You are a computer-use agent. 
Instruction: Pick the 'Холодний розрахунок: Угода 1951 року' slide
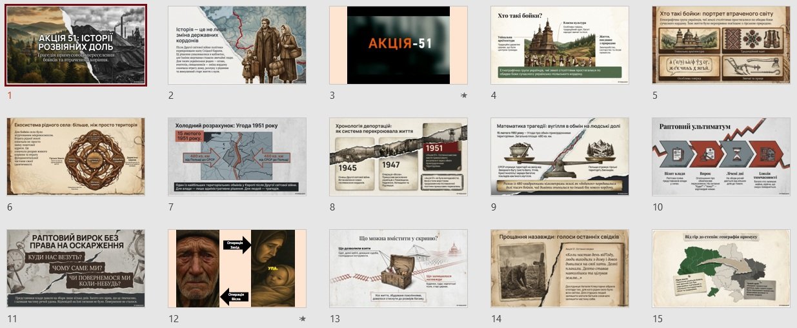click(x=237, y=156)
